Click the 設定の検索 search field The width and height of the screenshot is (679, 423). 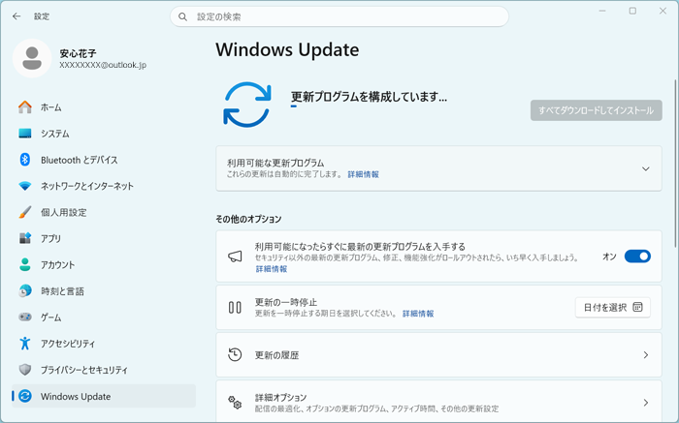click(339, 16)
